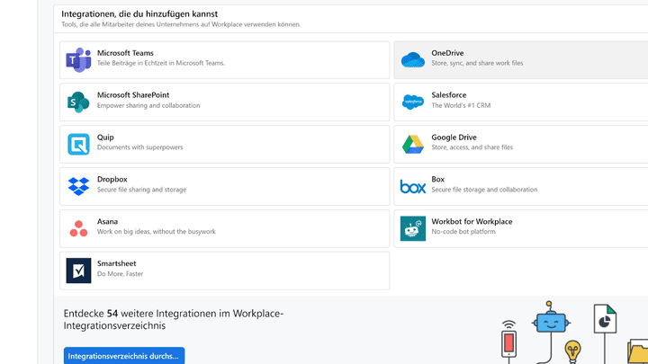Click 'Store, access, and share files'
648x364 pixels.
472,147
